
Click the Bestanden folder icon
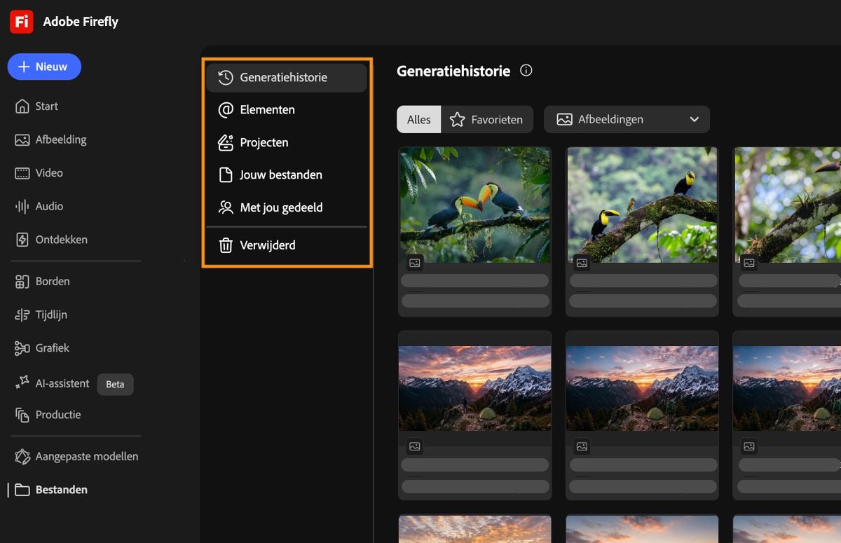22,490
